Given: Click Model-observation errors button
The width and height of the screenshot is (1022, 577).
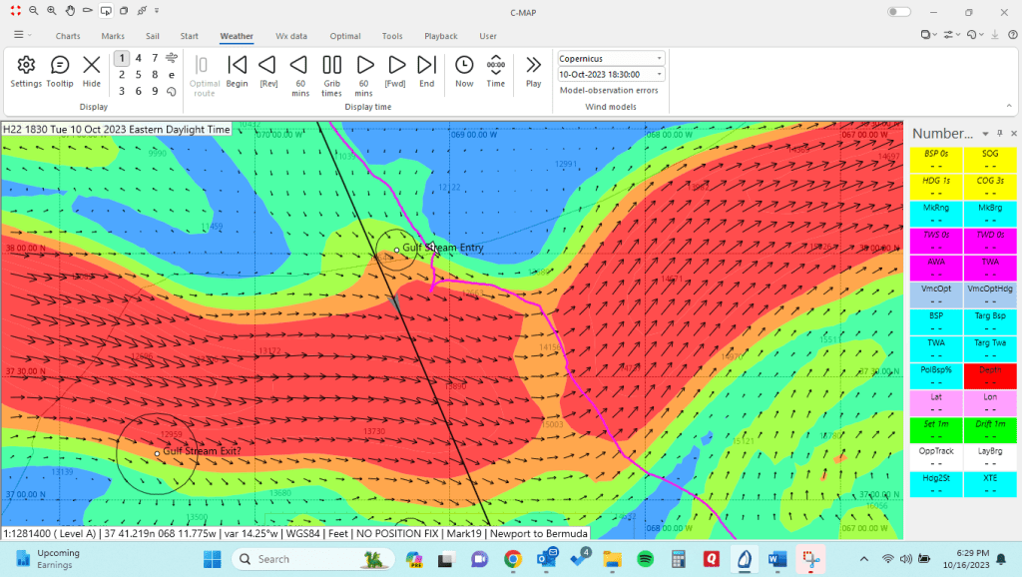Looking at the screenshot, I should tap(610, 92).
